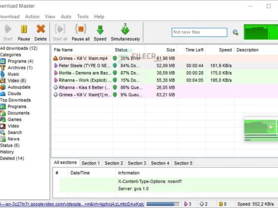The image size is (278, 208).
Task: Sort by the Speed column header
Action: (x=220, y=50)
